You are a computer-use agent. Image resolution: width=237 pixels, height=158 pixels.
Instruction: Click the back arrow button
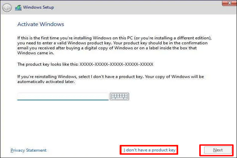(7, 8)
